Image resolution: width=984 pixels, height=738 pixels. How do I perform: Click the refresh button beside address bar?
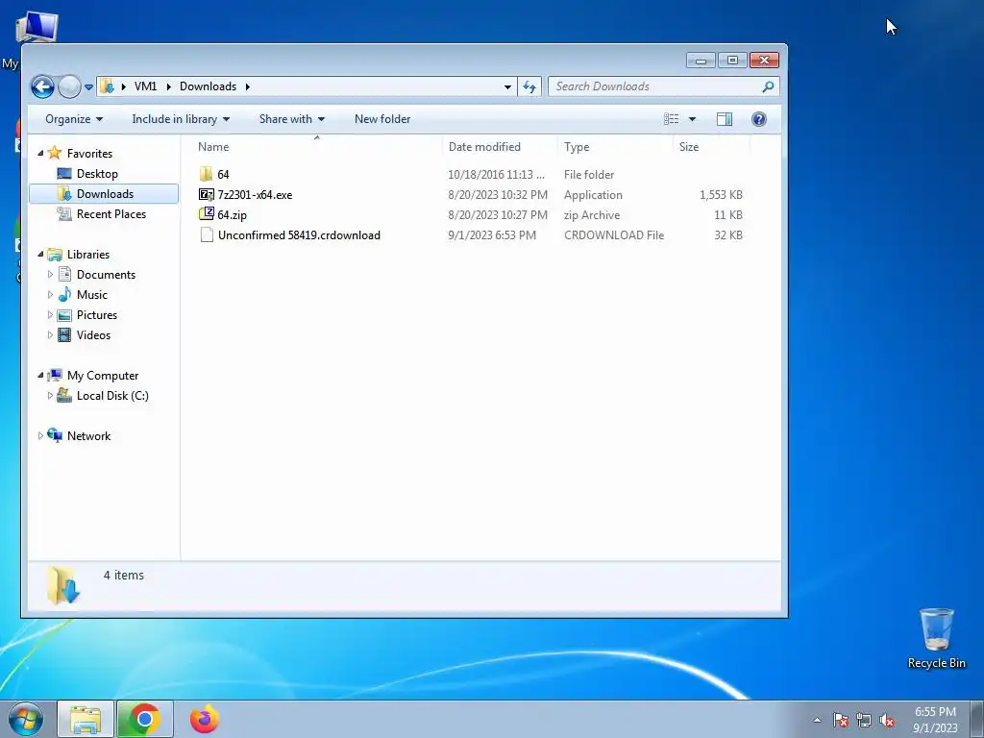click(529, 86)
